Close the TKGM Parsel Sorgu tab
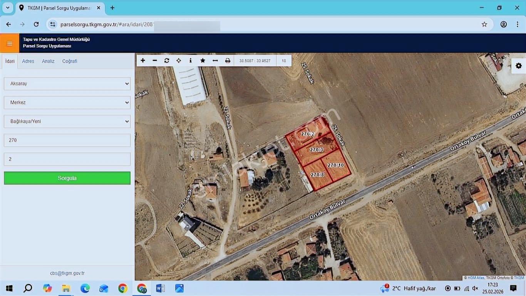Screen dimensions: 526x296 coord(99,8)
